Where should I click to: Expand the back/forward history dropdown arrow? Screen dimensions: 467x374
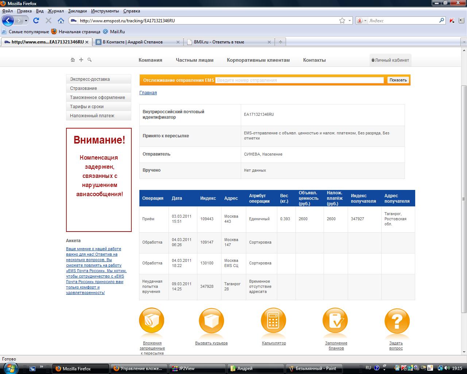[26, 20]
